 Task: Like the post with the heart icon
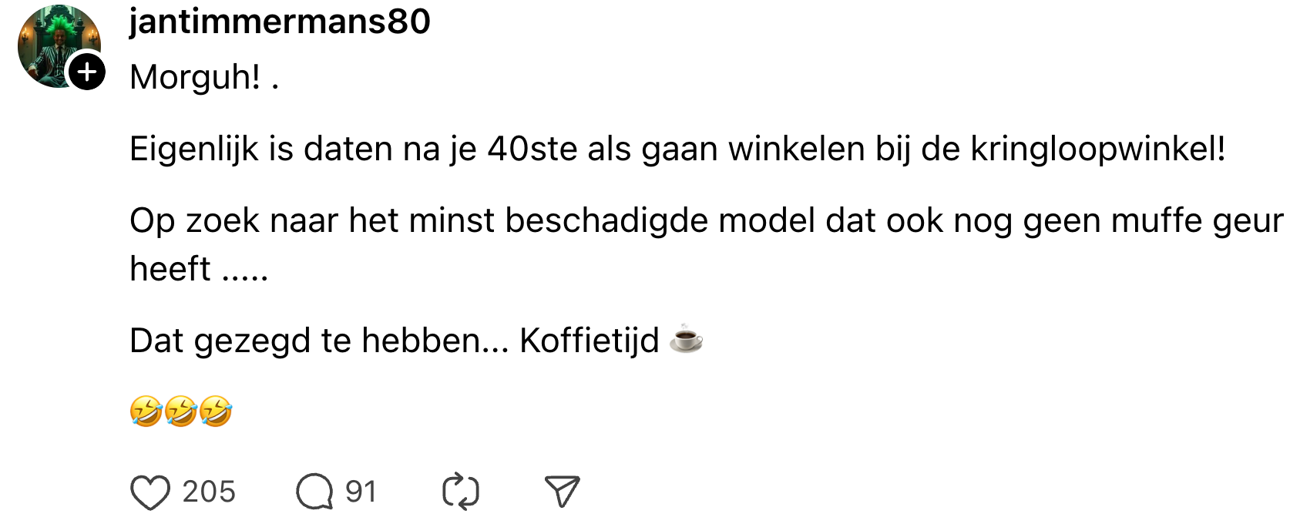point(150,492)
